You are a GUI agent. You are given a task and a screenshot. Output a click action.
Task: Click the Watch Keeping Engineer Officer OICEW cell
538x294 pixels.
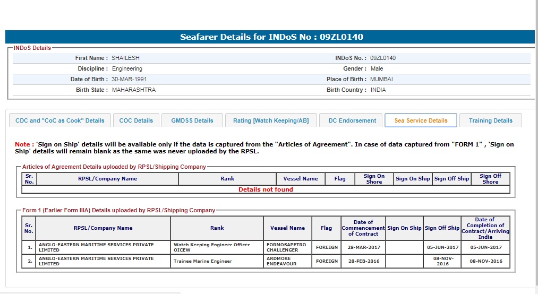211,247
